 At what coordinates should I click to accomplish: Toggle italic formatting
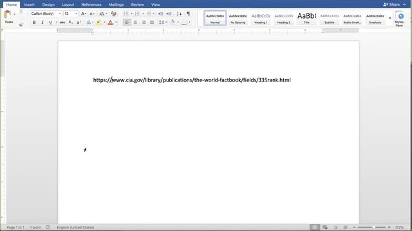[42, 22]
